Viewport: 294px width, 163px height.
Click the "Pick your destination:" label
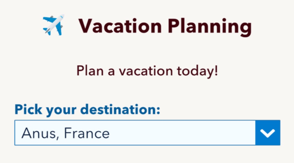[x=87, y=109]
